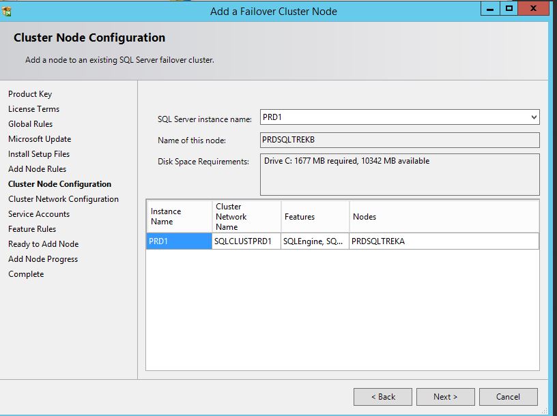
Task: Select Install Setup Files step
Action: point(39,154)
